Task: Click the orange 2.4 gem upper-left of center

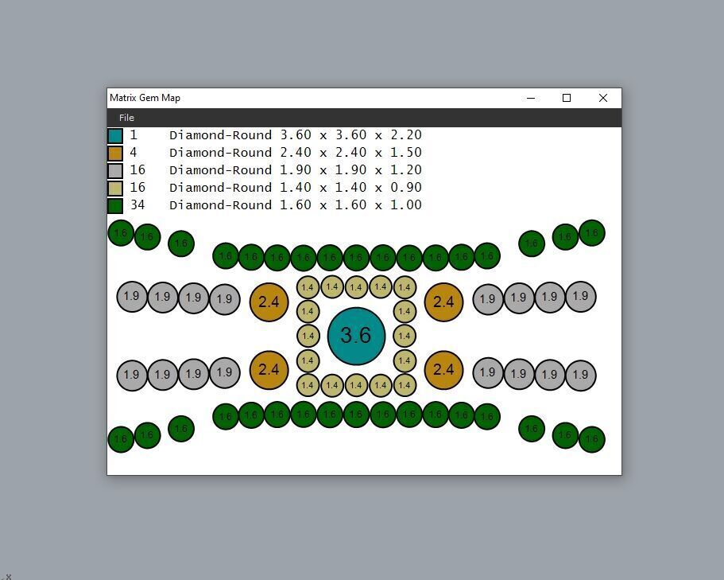Action: point(269,302)
